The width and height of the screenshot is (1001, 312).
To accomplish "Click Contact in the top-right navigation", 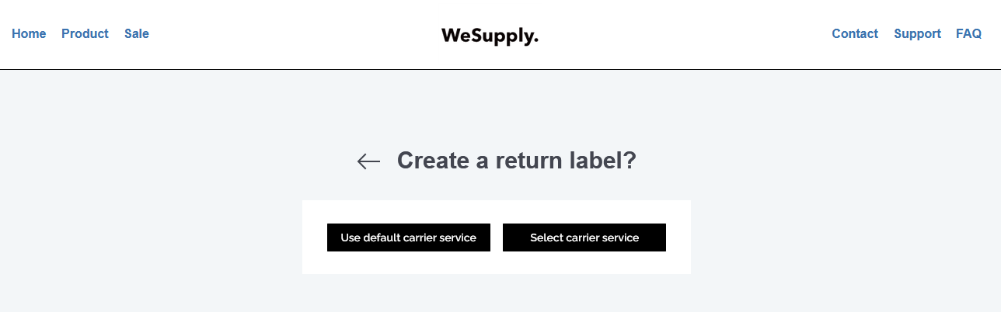I will pos(855,33).
